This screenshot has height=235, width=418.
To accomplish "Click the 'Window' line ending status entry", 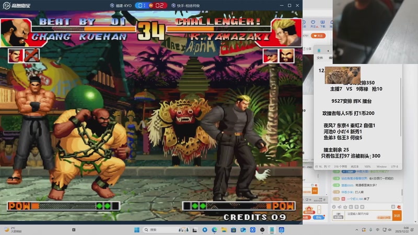I will [381, 167].
